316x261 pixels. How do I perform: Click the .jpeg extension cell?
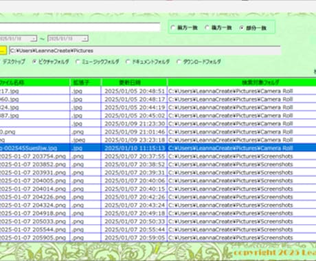click(x=78, y=140)
